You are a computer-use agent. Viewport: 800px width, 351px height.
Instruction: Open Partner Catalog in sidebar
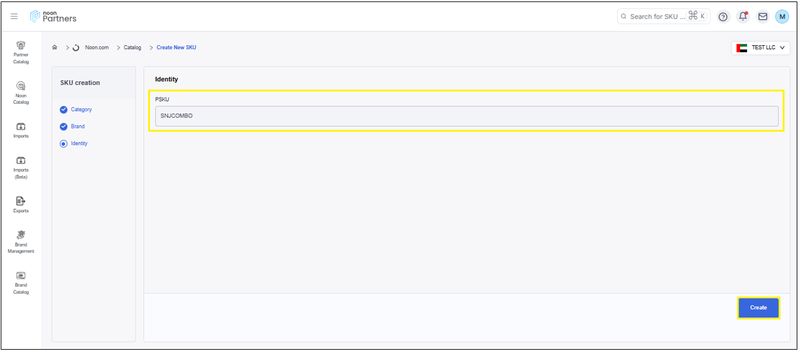pos(21,52)
